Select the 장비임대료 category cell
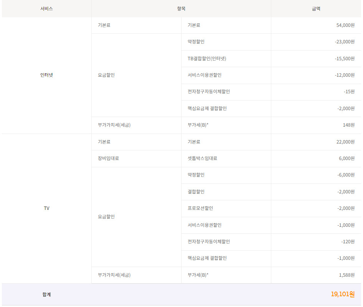Image resolution: width=363 pixels, height=307 pixels. pyautogui.click(x=108, y=158)
